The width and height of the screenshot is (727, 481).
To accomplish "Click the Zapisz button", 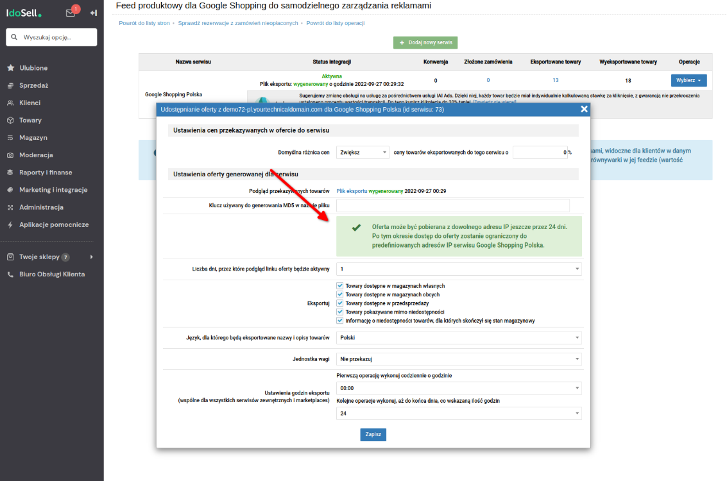I will tap(373, 435).
